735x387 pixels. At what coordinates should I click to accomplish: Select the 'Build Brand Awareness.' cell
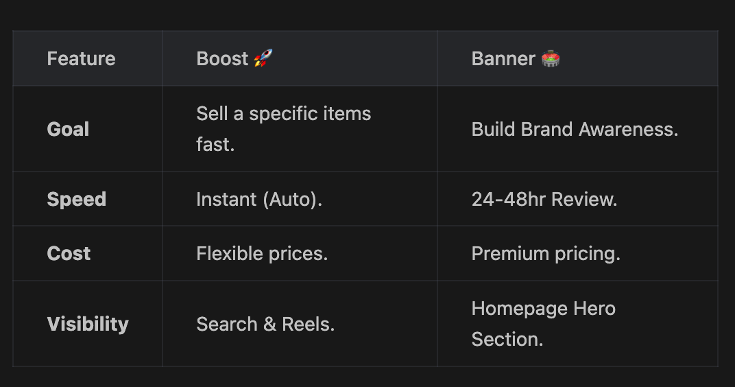[x=575, y=129]
